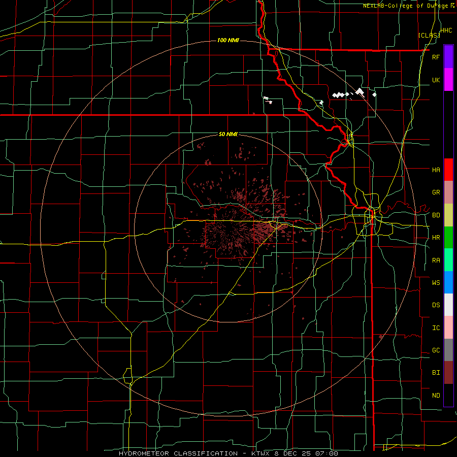Click the "UK" legend label
Screen dimensions: 457x457
(436, 80)
